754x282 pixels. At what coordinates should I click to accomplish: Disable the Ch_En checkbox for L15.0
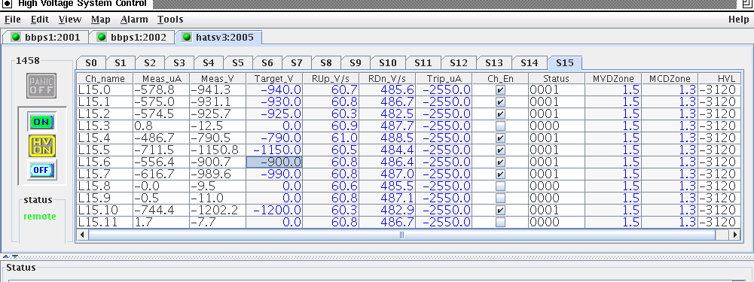click(500, 89)
